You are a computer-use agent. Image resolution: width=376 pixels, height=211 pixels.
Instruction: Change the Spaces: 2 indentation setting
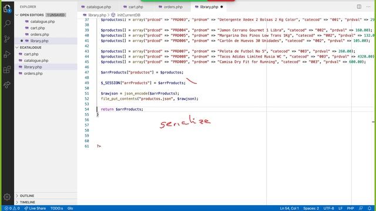311,209
